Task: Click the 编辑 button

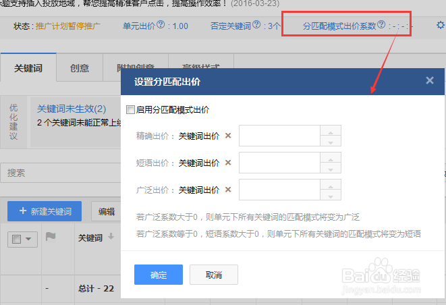Action: 107,211
